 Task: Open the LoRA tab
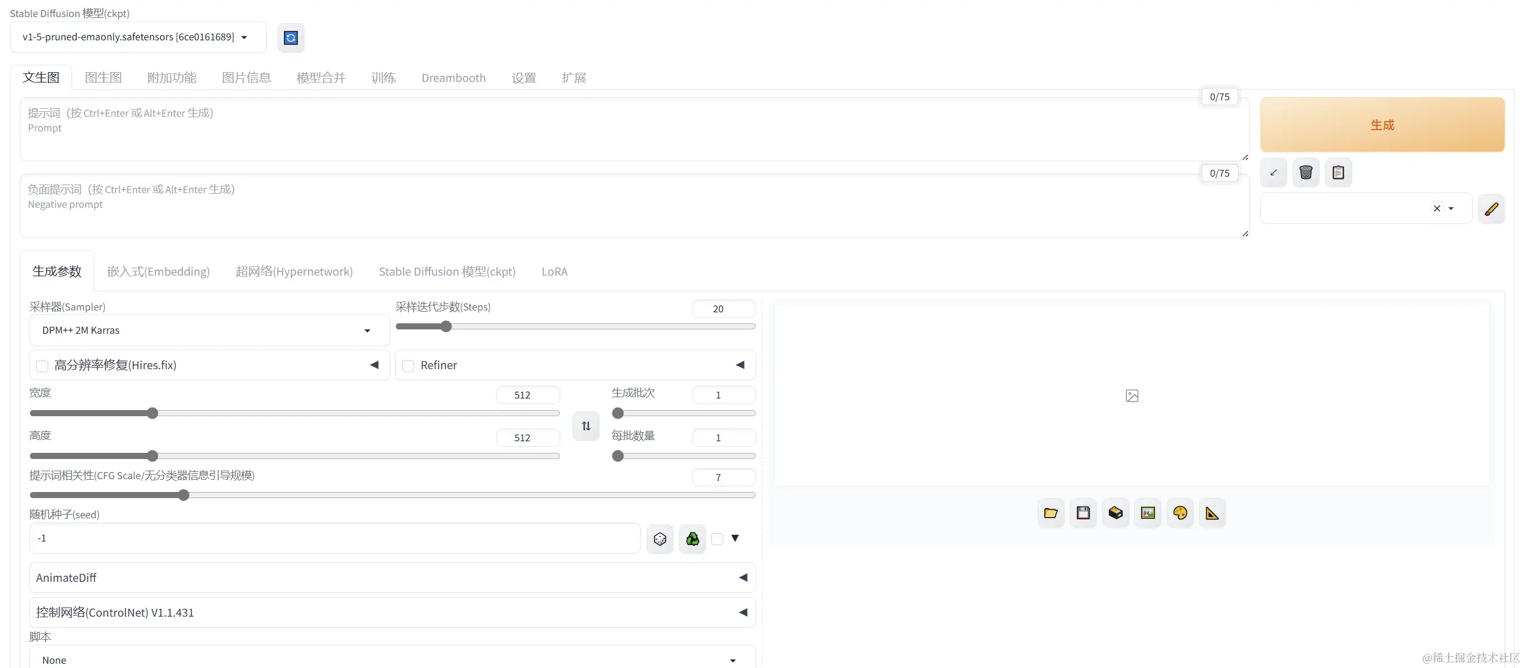click(x=554, y=272)
